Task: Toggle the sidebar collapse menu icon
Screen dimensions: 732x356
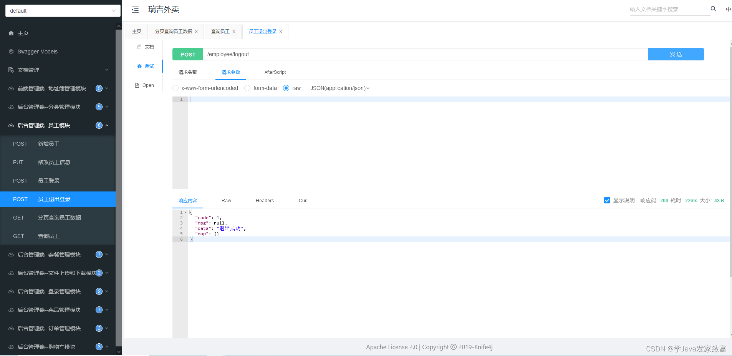Action: pyautogui.click(x=135, y=10)
